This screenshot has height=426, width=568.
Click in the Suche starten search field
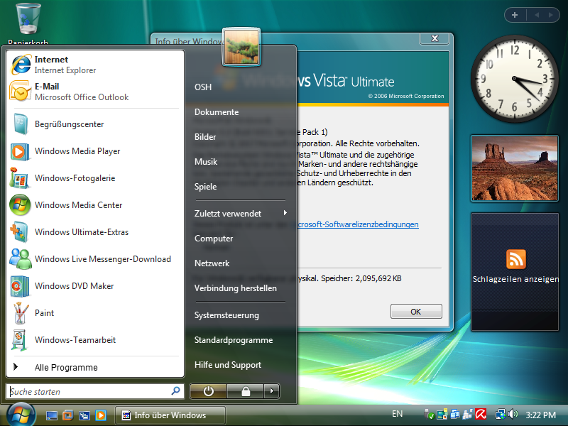89,391
